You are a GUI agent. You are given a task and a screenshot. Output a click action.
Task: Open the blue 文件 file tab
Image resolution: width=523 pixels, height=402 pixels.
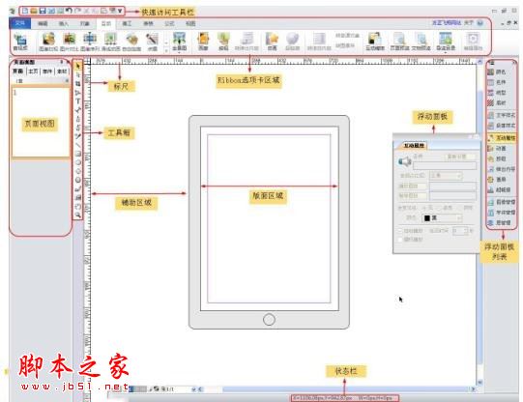pyautogui.click(x=20, y=23)
